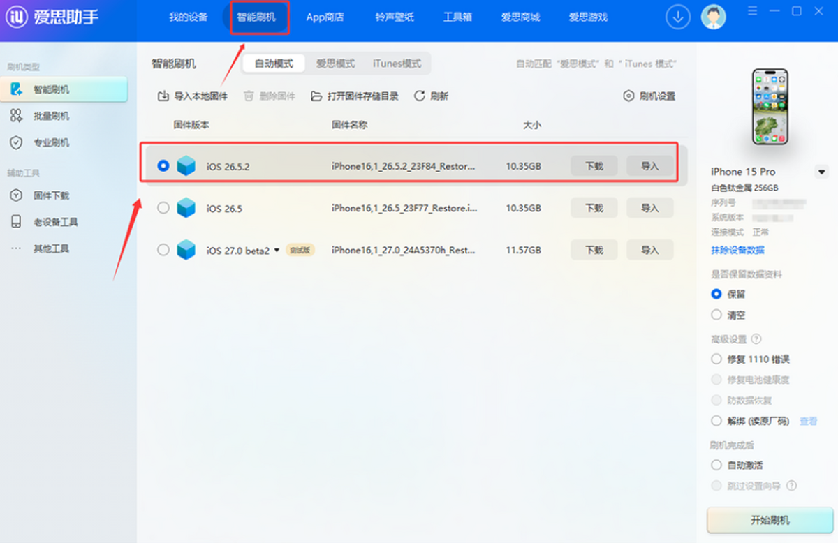Image resolution: width=838 pixels, height=543 pixels.
Task: Click the 爱思助手 logo icon
Action: [17, 17]
